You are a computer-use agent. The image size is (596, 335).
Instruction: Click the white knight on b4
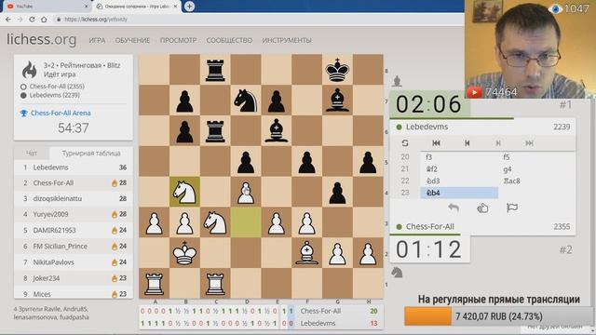click(184, 192)
